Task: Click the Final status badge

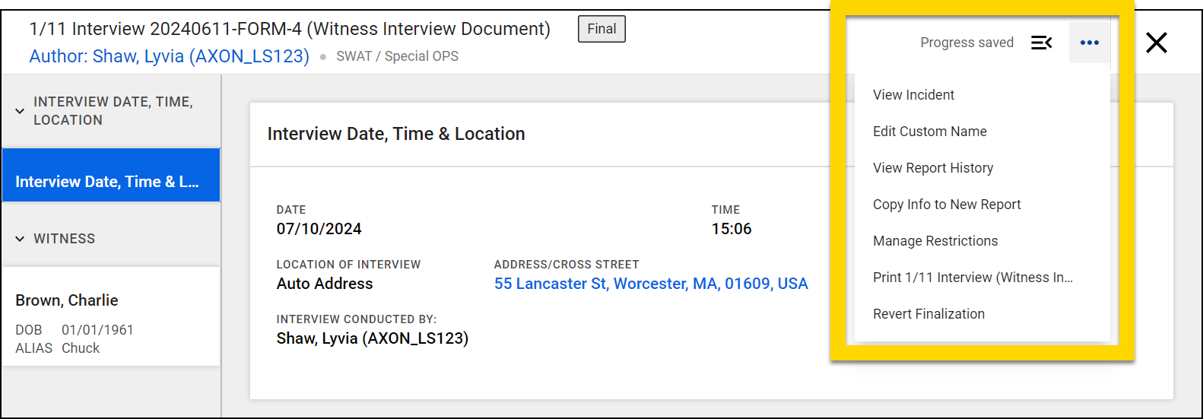Action: [601, 29]
